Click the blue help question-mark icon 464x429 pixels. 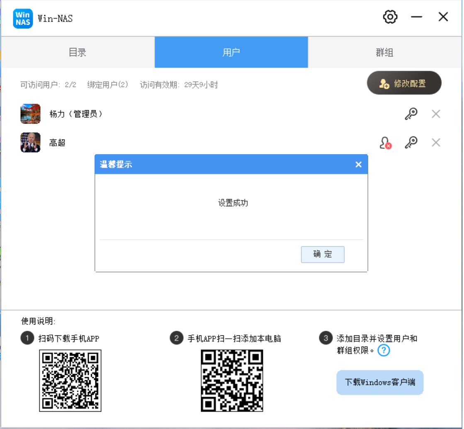coord(384,350)
